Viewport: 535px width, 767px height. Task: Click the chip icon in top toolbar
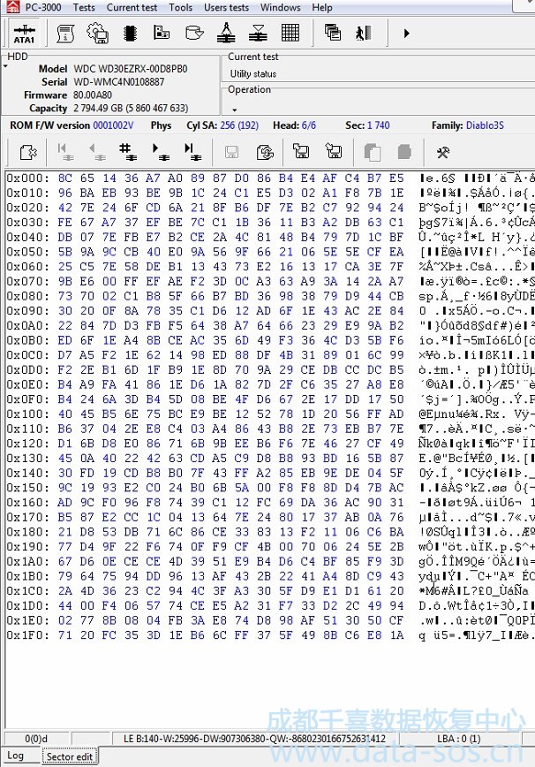(130, 34)
